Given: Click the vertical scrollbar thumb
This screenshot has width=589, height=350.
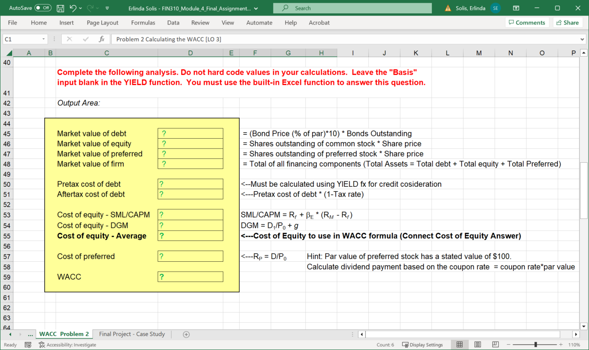Looking at the screenshot, I should tap(584, 190).
